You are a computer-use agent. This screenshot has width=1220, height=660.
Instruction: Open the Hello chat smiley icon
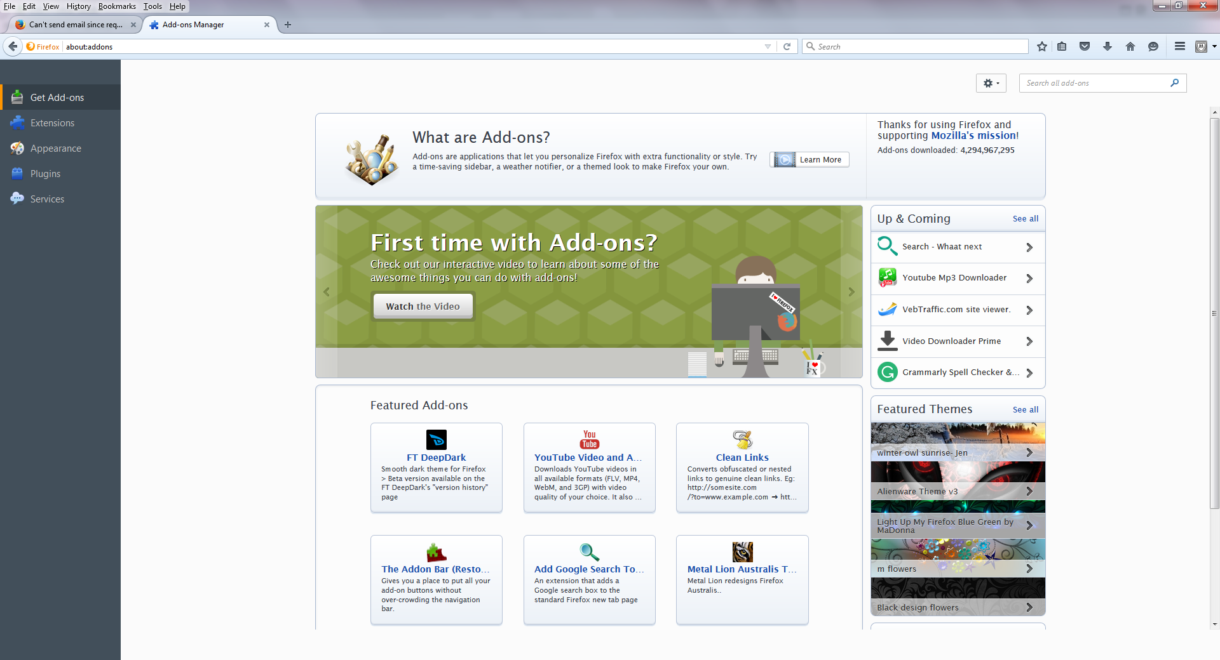[1153, 46]
